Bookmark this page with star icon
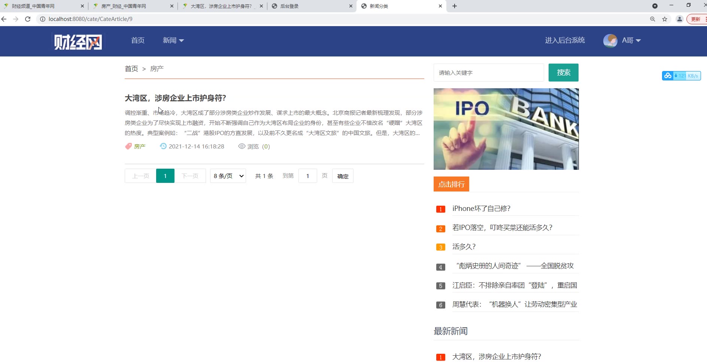This screenshot has height=362, width=707. tap(665, 19)
